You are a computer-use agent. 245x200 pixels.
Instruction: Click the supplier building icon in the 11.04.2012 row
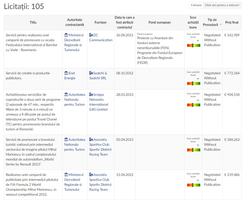91,175
